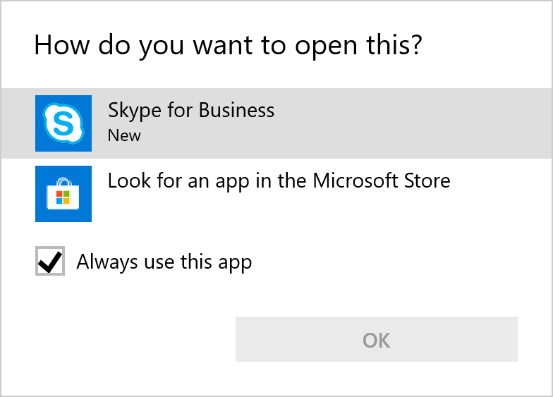This screenshot has width=553, height=397.
Task: Choose Look for an app in the Microsoft Store
Action: click(279, 181)
